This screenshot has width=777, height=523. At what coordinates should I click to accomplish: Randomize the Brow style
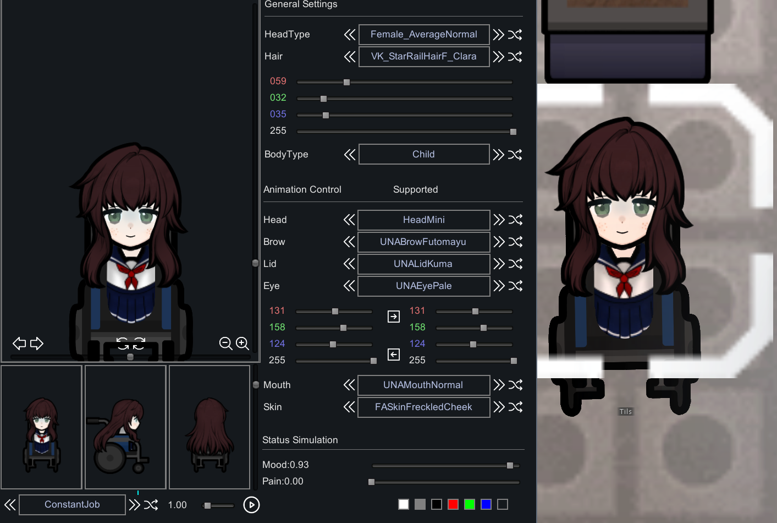(x=516, y=242)
